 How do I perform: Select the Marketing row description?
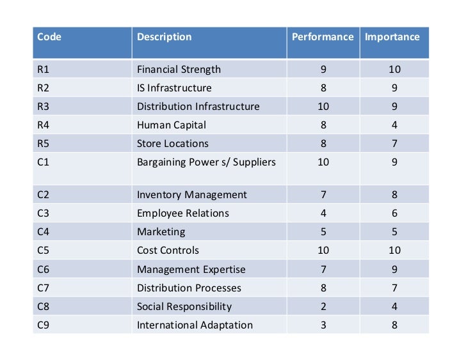pyautogui.click(x=161, y=232)
